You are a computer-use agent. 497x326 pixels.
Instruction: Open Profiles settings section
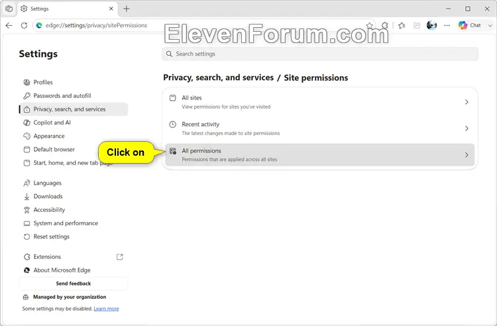(73, 82)
